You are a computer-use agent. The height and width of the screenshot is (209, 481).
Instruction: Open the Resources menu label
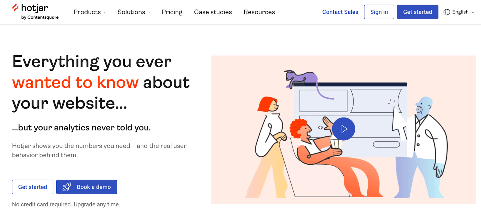(x=259, y=12)
